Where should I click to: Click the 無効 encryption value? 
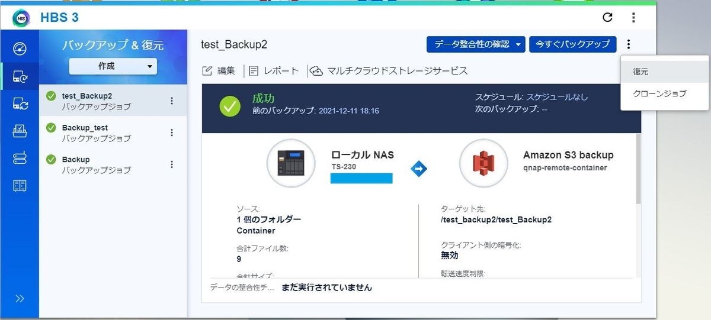pyautogui.click(x=450, y=255)
